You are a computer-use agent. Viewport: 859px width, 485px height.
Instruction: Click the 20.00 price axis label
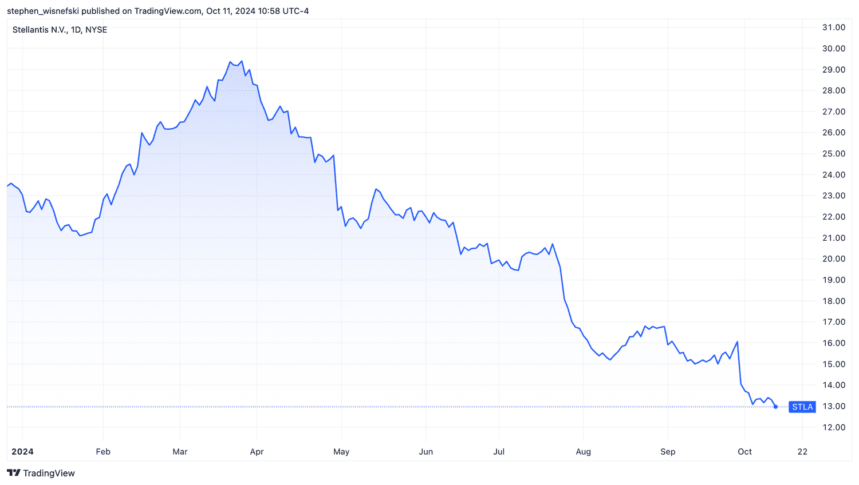tap(834, 259)
